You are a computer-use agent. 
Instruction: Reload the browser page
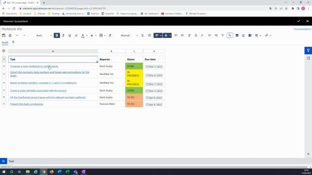tap(14, 9)
